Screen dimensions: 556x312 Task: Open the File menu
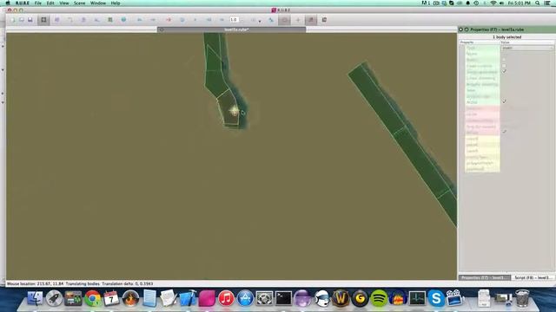click(x=38, y=3)
